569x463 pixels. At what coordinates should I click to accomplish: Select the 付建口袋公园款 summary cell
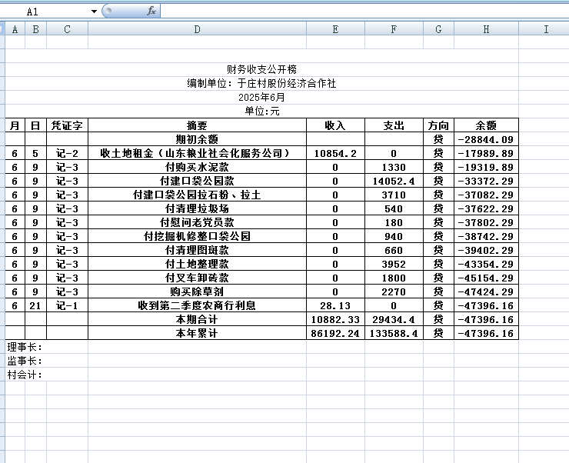coord(197,181)
